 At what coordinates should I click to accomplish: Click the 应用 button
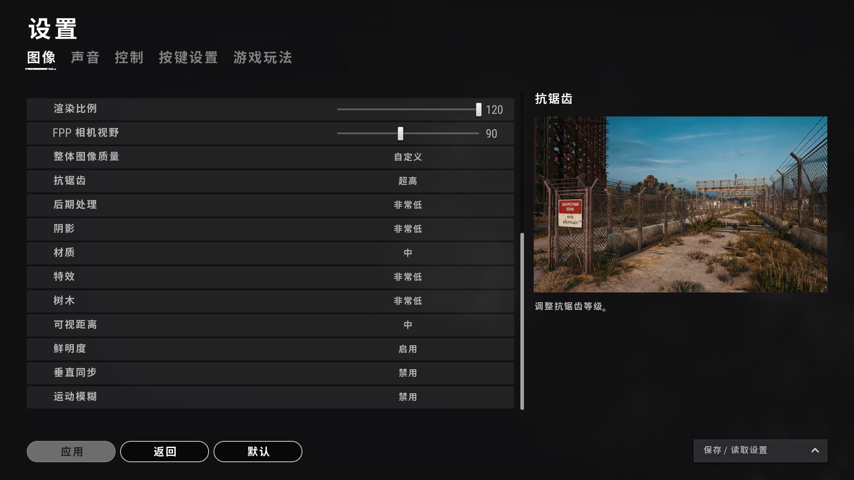click(71, 452)
